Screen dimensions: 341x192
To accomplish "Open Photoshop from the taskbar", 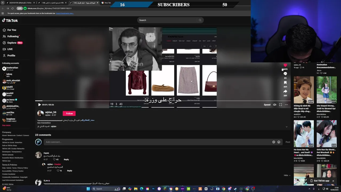I will [153, 189].
